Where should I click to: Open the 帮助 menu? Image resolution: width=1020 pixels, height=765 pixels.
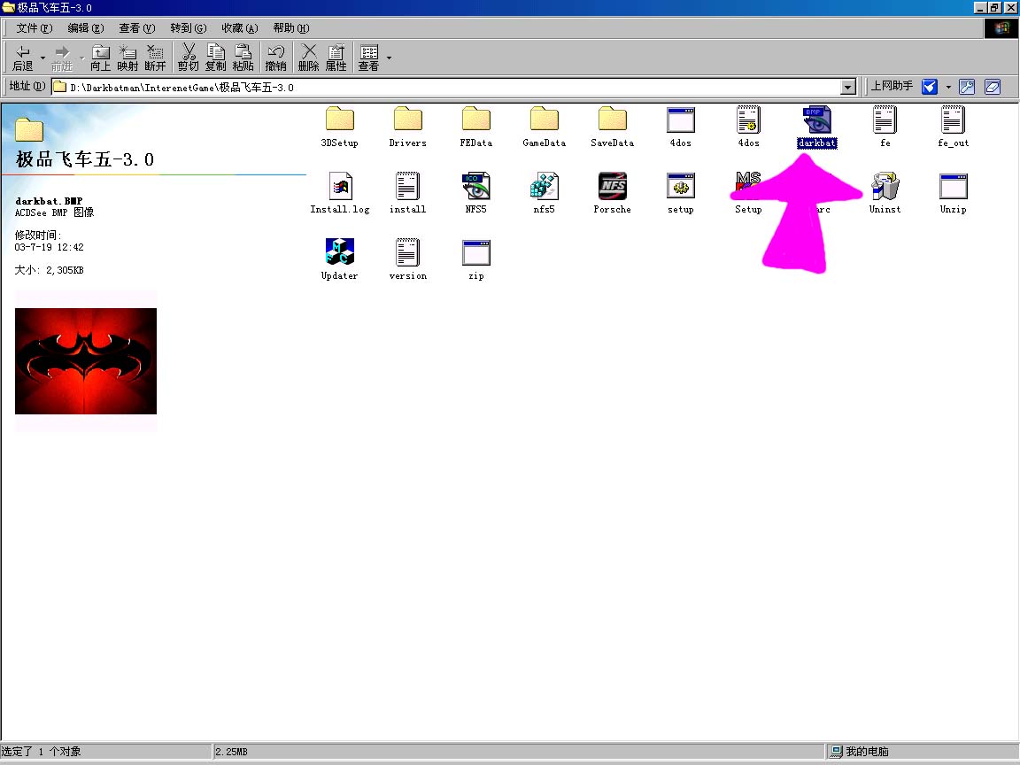pos(290,28)
